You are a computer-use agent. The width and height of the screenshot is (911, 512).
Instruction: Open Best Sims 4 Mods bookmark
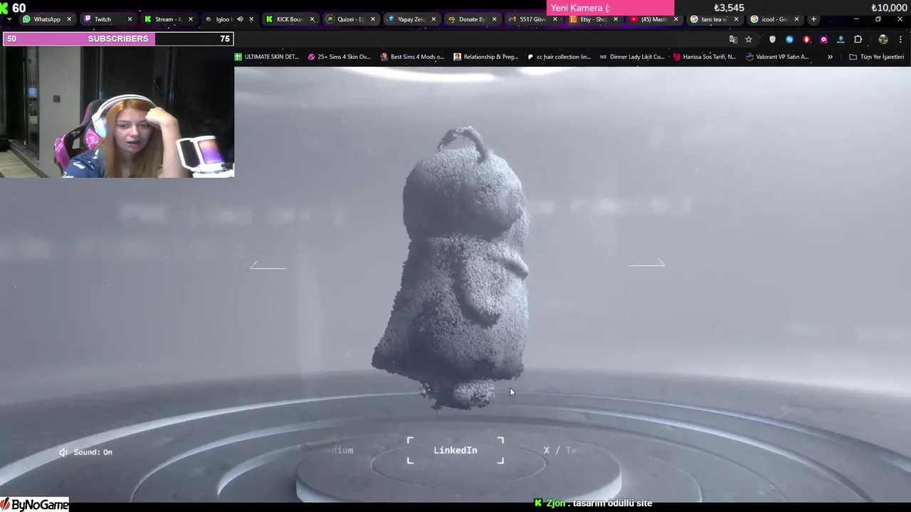pyautogui.click(x=412, y=57)
